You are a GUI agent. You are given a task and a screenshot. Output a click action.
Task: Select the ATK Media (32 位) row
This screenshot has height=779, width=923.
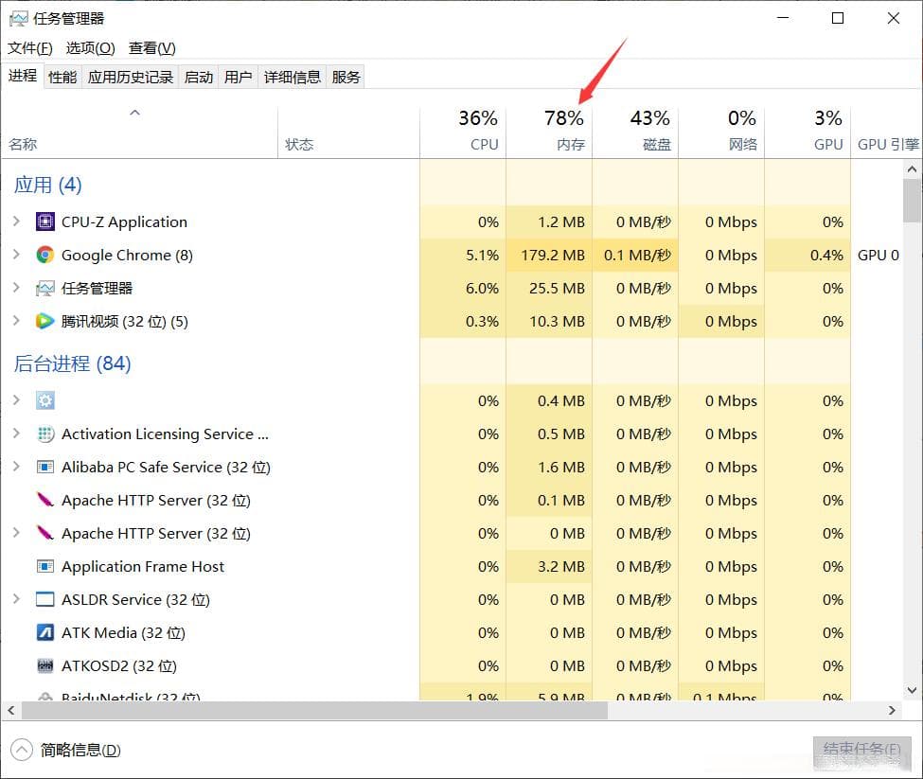click(453, 632)
